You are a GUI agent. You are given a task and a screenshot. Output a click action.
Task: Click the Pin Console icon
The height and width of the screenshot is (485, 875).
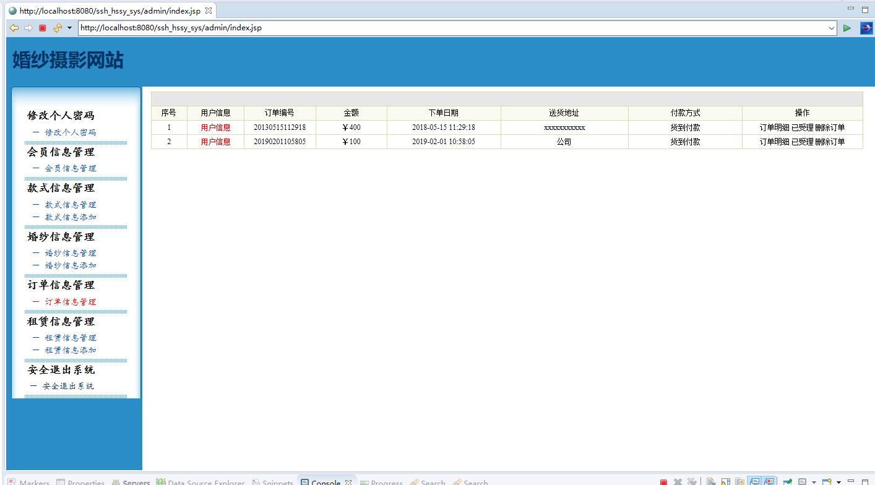787,481
